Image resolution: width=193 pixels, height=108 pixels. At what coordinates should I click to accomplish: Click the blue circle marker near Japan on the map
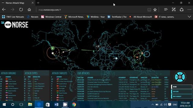point(147,54)
